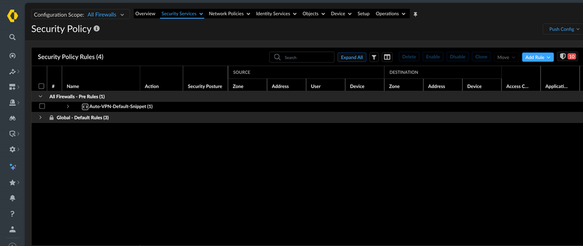Open the filter funnel icon

pos(374,57)
